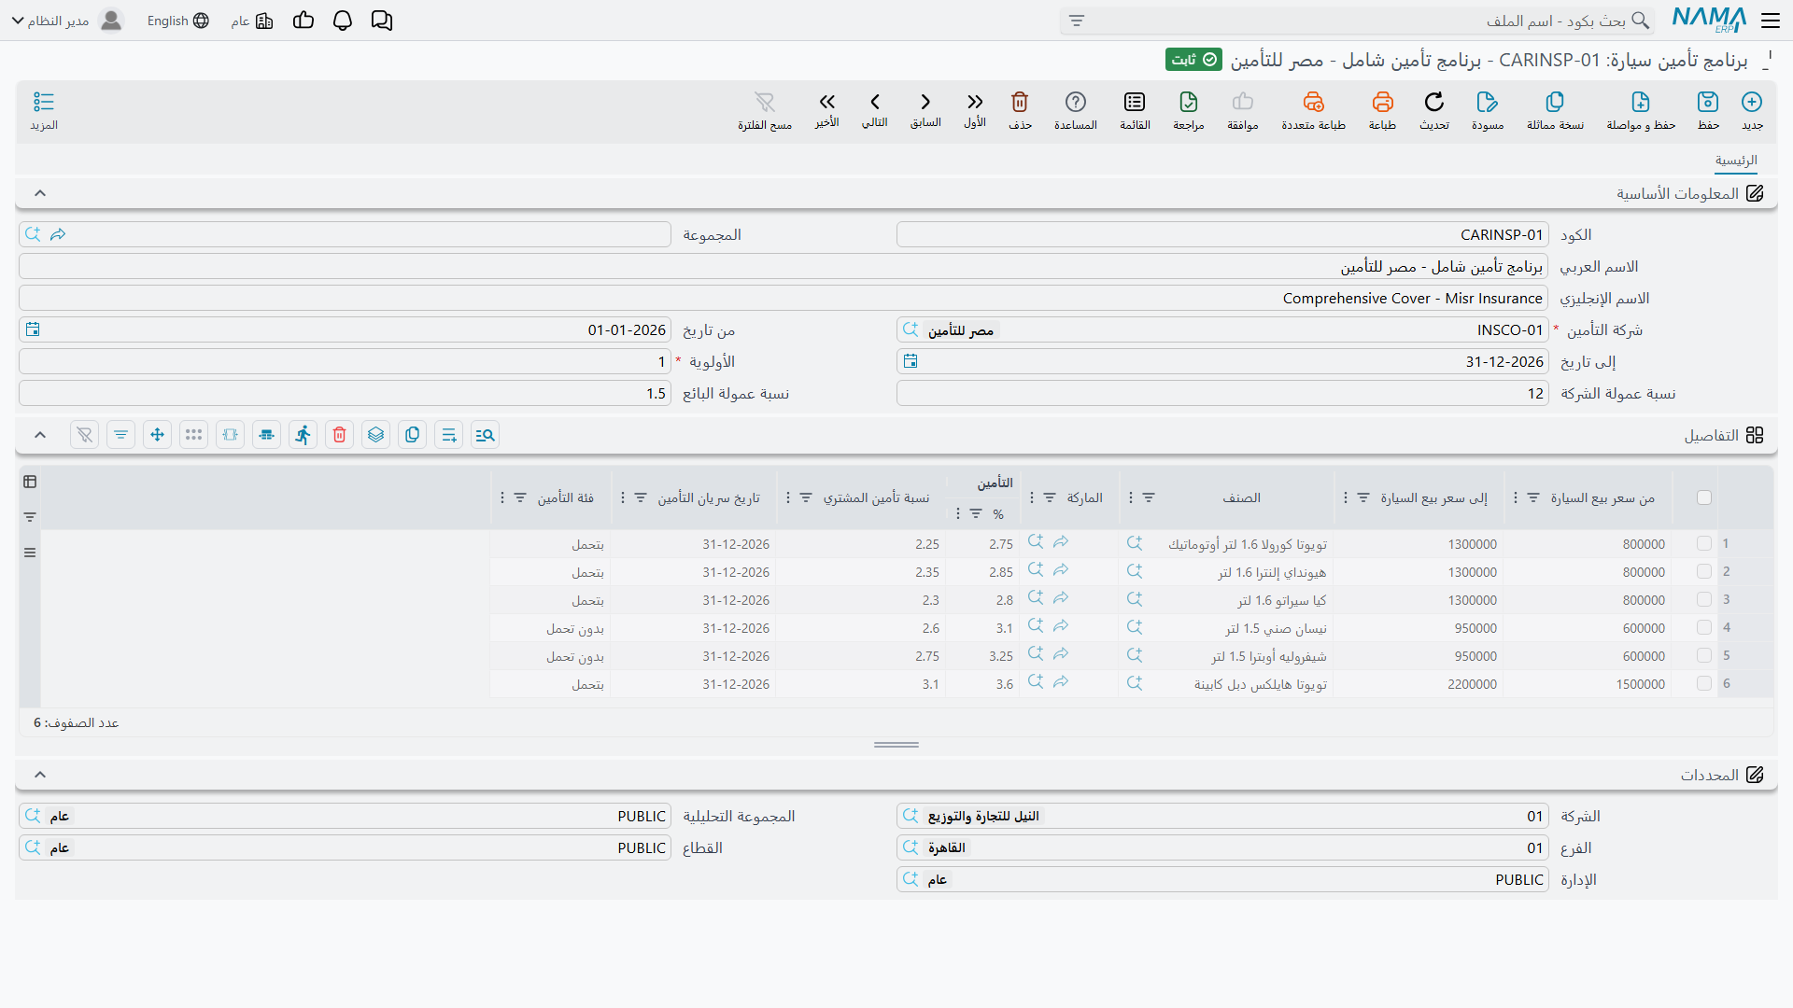
Task: Open filter for 'الماركة' column
Action: click(1050, 497)
